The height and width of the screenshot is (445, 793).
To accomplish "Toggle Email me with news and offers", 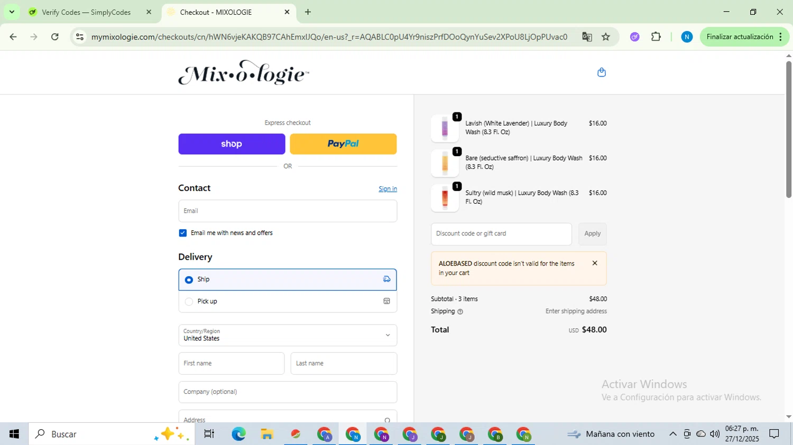I will coord(183,233).
